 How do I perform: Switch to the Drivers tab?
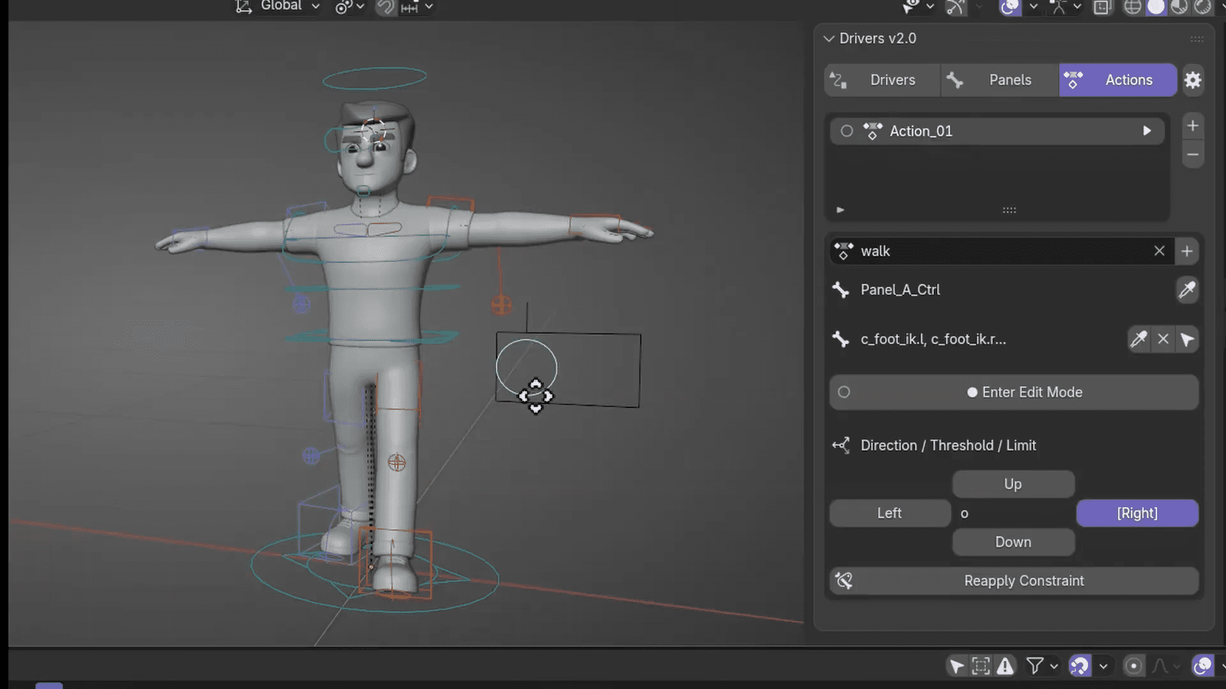(x=892, y=80)
